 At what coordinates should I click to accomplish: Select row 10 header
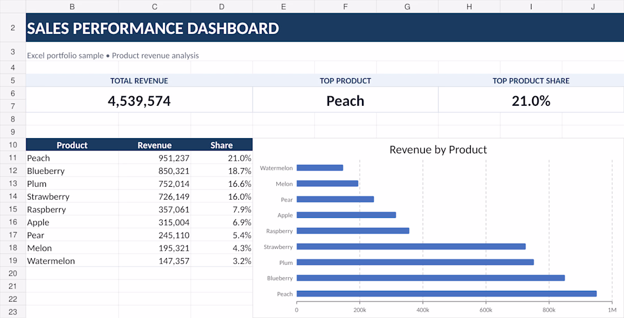tap(12, 145)
